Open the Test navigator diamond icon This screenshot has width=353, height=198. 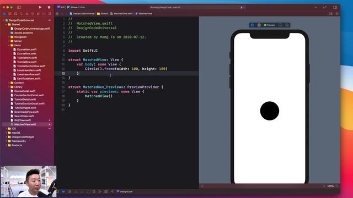point(33,14)
